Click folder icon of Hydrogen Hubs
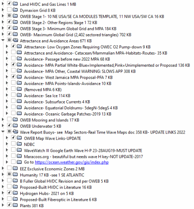This screenshot has width=194, height=209. coord(15,193)
